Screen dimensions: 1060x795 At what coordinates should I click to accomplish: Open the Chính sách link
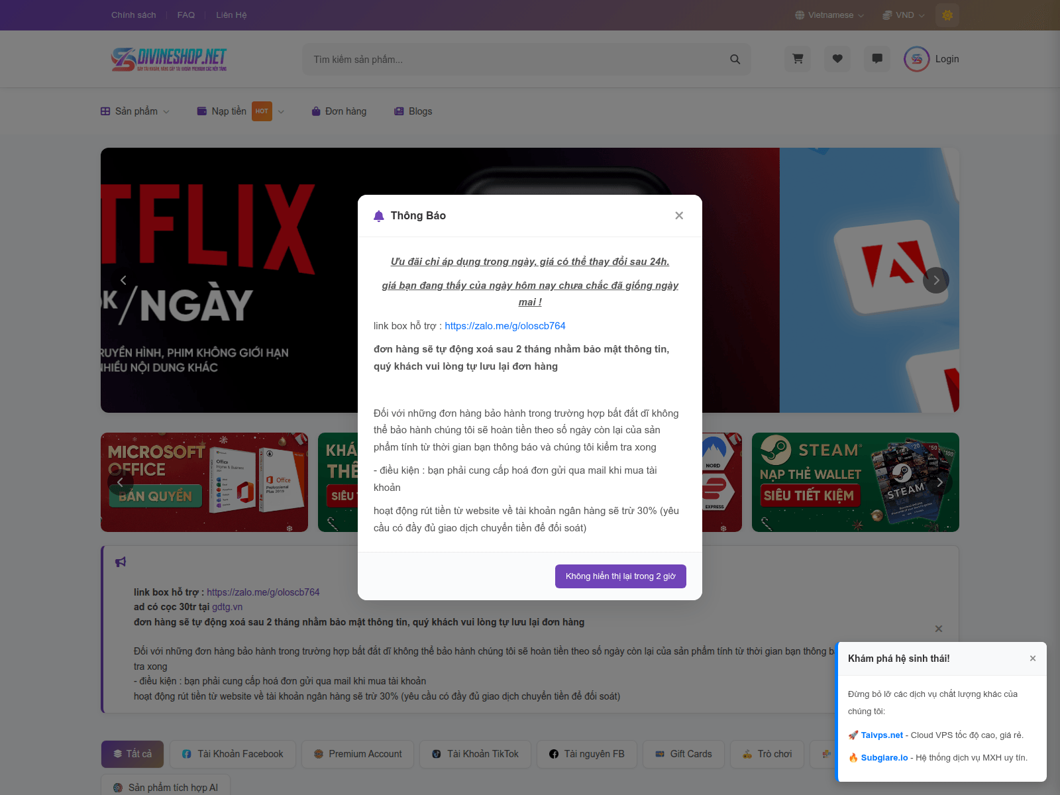coord(134,15)
